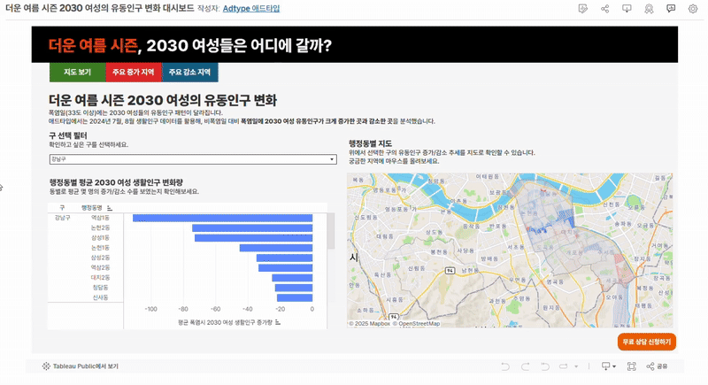Select the 청담동 bar in chart
Screen dimensions: 708x385
(x=294, y=288)
